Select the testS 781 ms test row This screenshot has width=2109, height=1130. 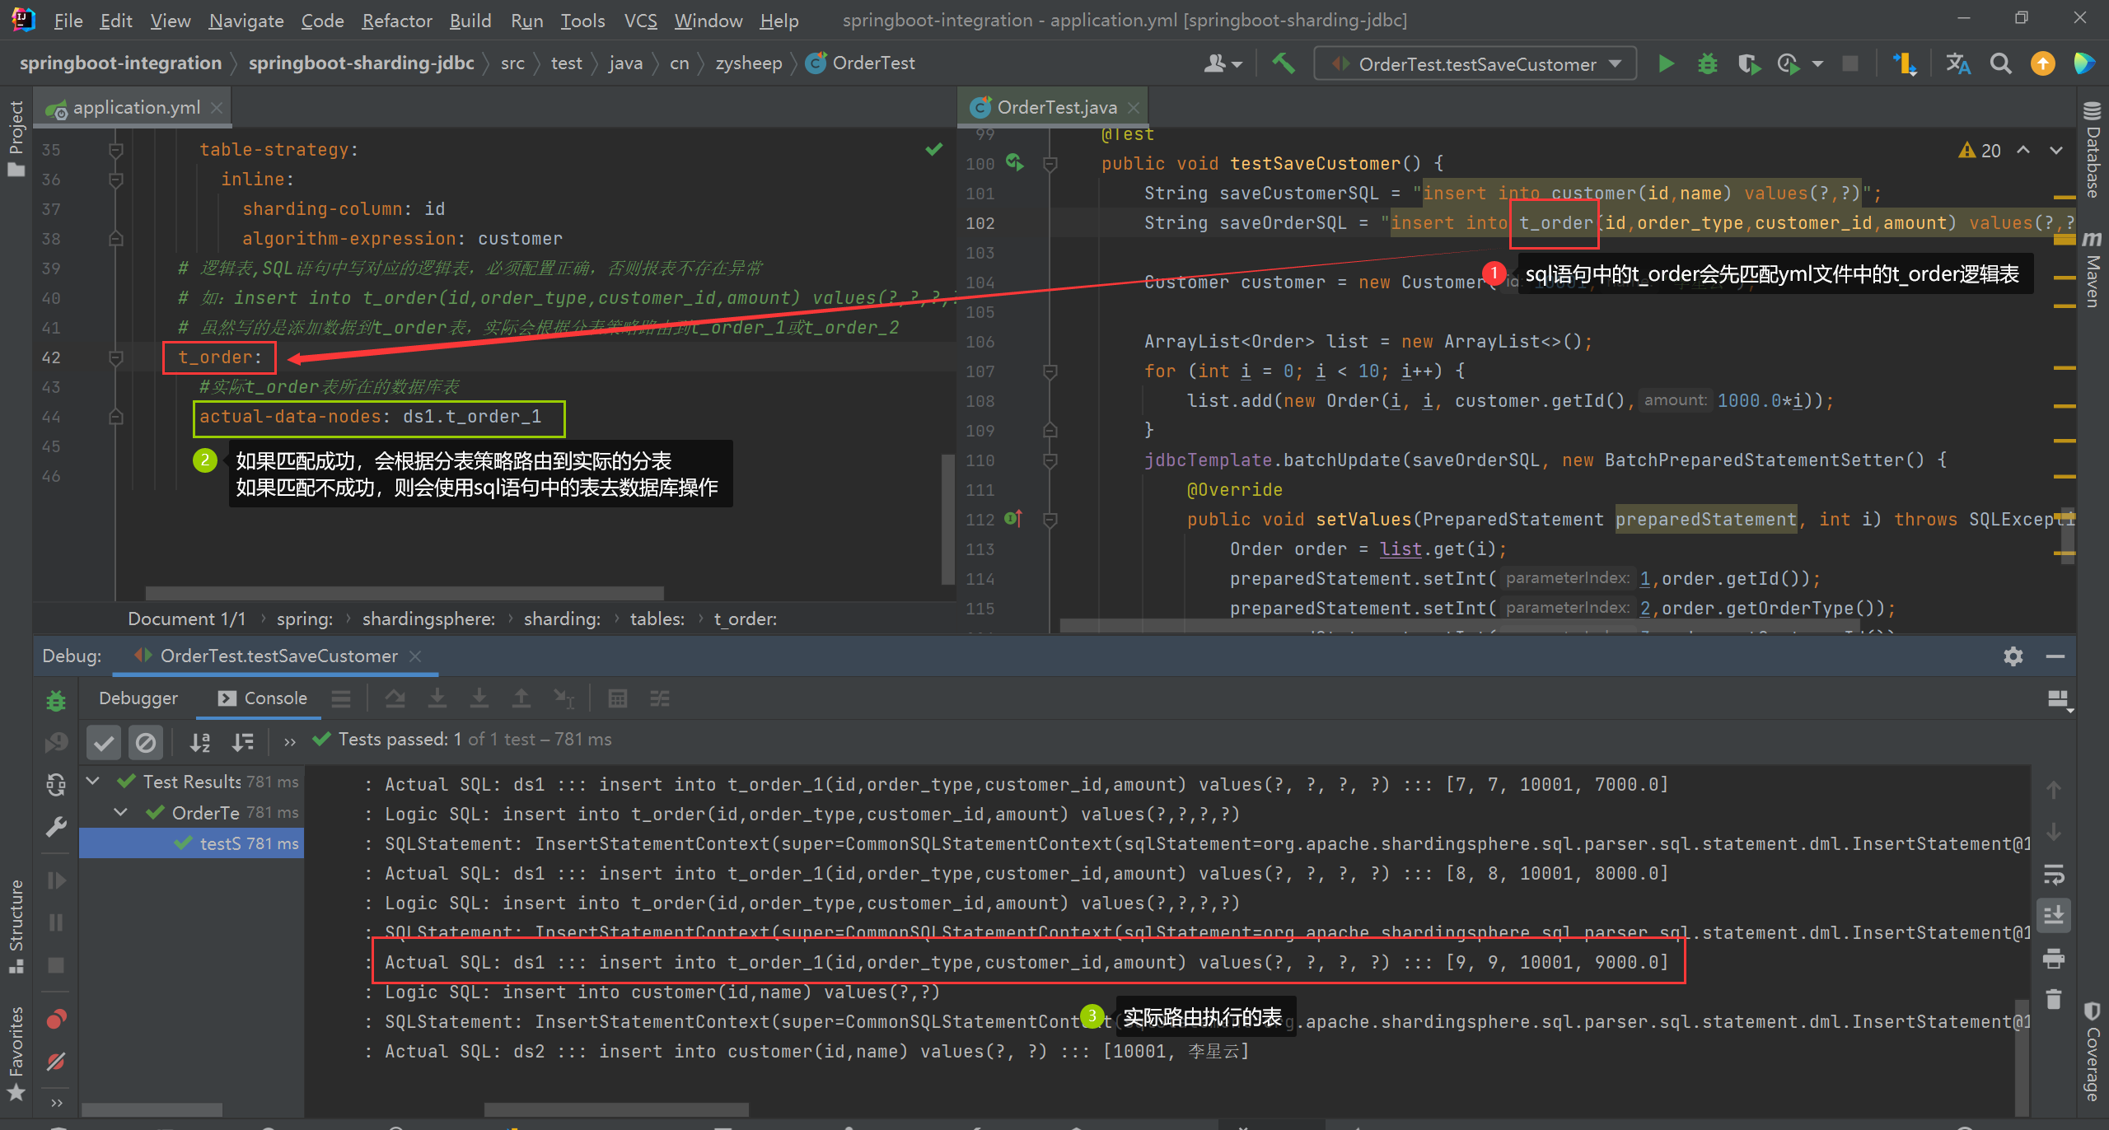coord(192,843)
